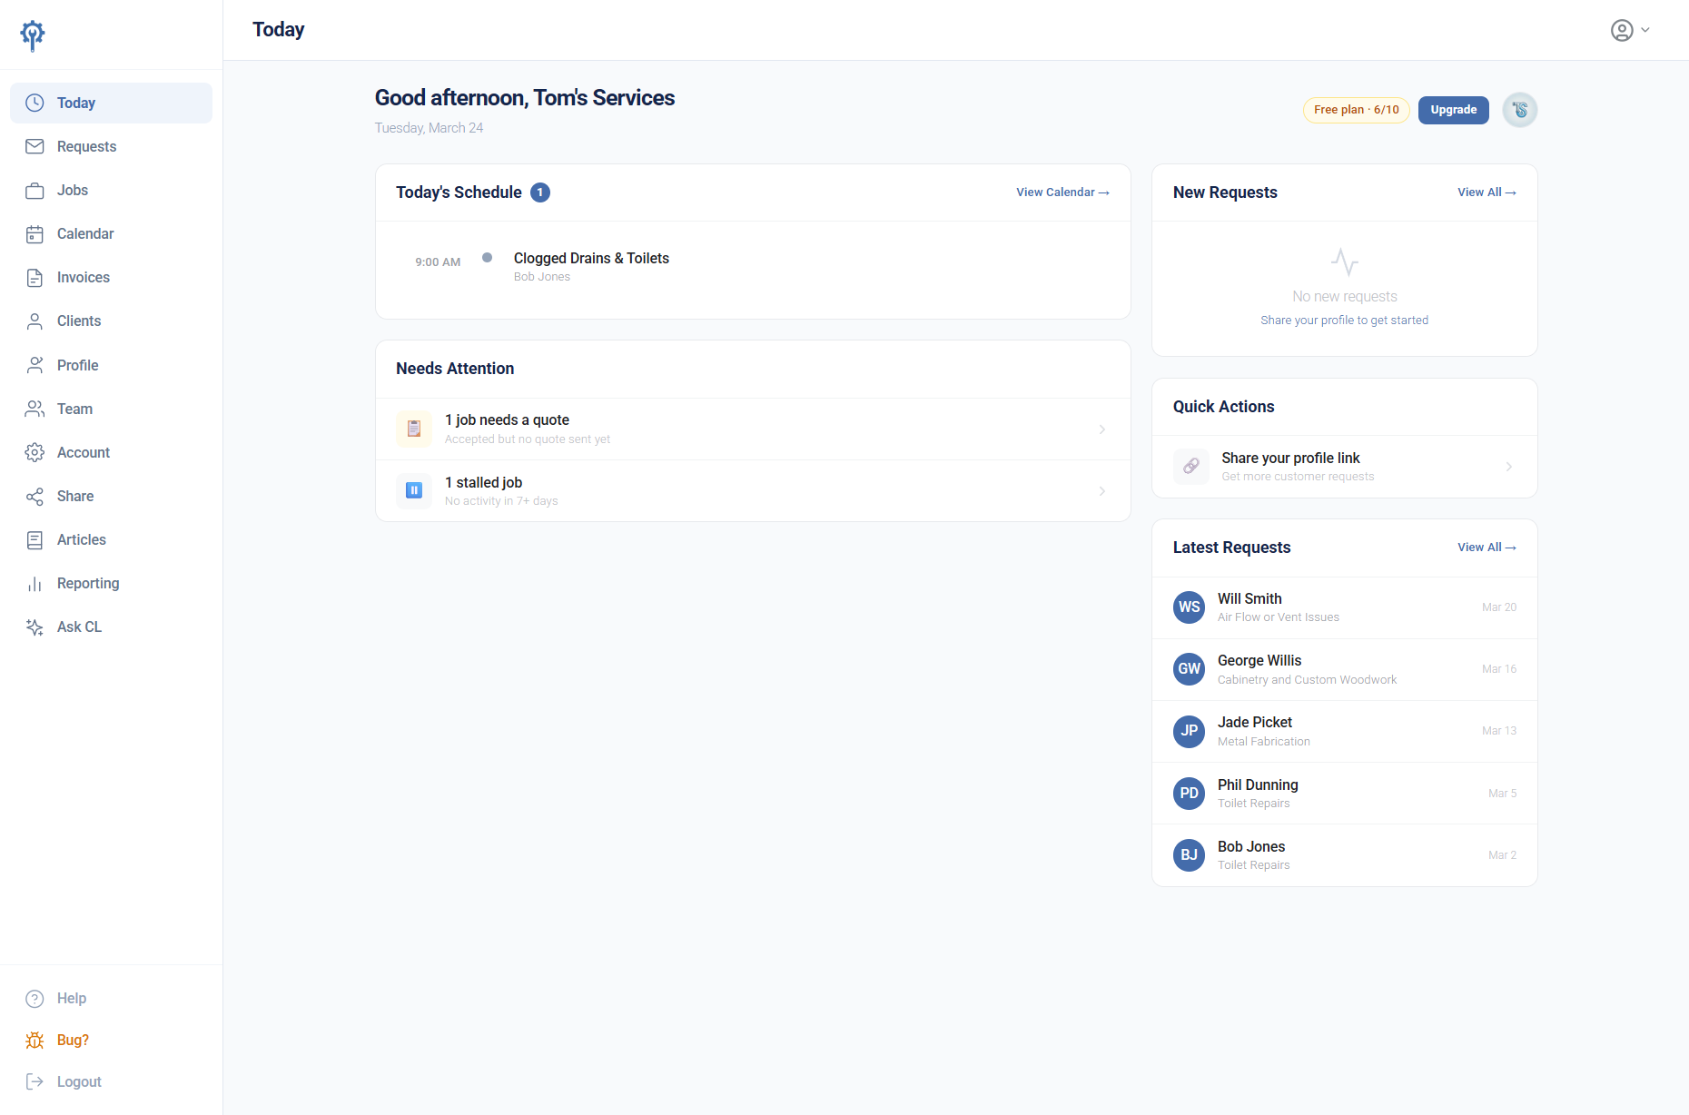Click the Help question mark icon

[x=35, y=999]
